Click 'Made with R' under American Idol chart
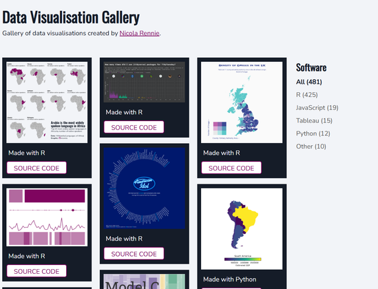This screenshot has height=289, width=378. (124, 239)
